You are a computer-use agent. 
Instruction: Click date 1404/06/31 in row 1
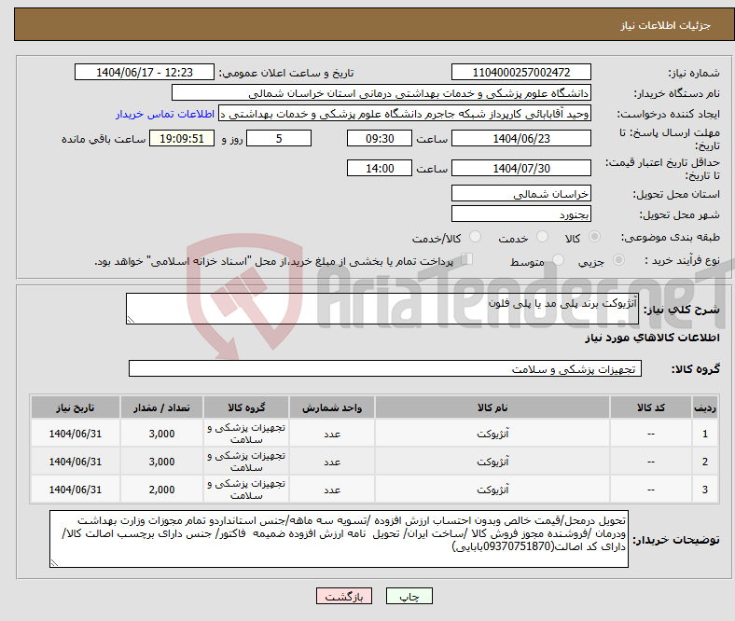pyautogui.click(x=76, y=434)
